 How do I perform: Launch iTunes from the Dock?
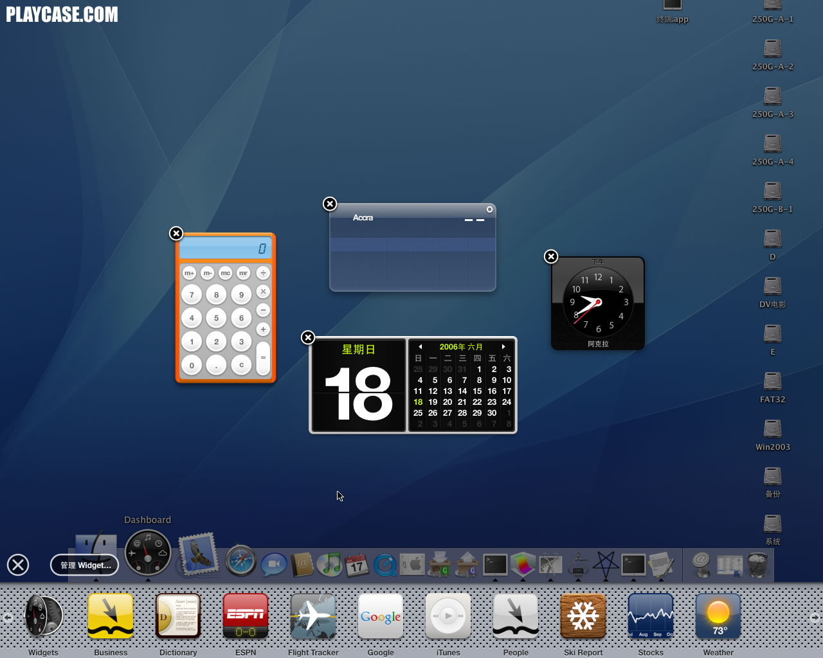(x=329, y=564)
